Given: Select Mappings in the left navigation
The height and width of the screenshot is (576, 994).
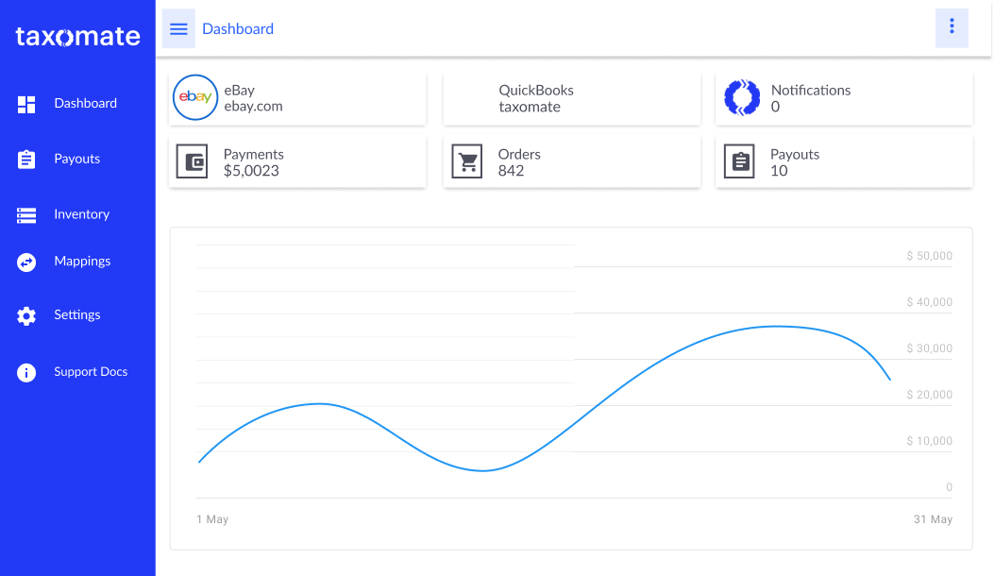Looking at the screenshot, I should coord(82,262).
